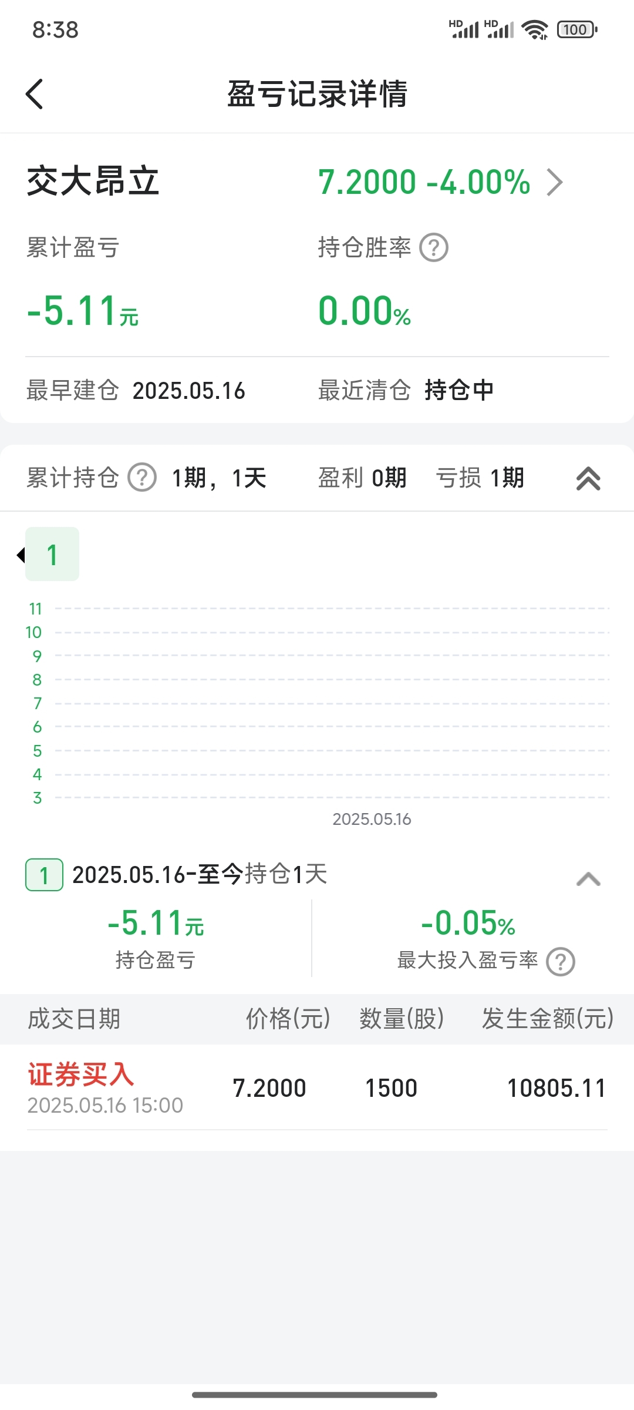Tap 持仓盈亏 value -5.11元
634x1410 pixels.
coord(156,923)
